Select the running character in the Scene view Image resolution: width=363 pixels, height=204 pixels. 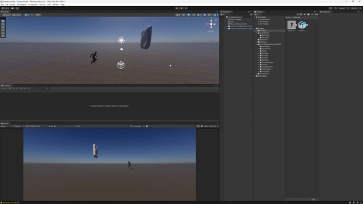click(94, 57)
